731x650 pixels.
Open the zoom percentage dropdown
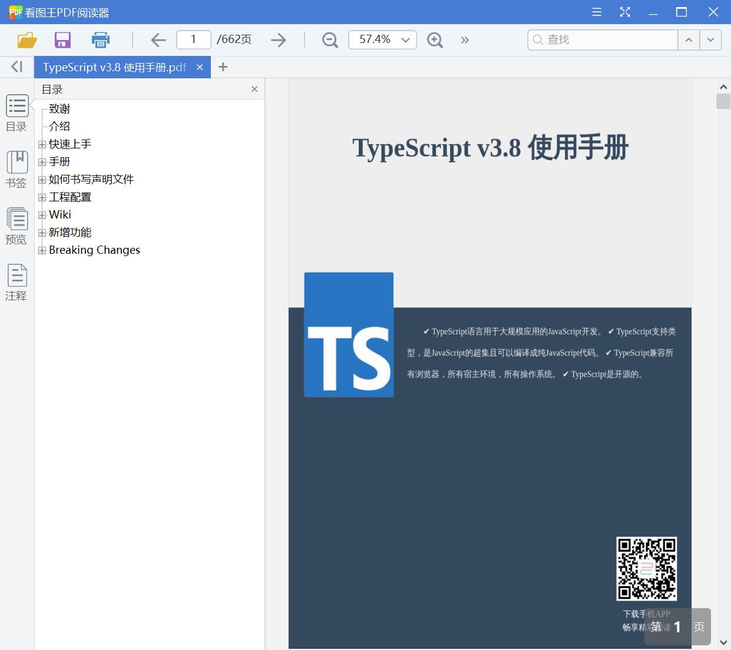(x=405, y=40)
